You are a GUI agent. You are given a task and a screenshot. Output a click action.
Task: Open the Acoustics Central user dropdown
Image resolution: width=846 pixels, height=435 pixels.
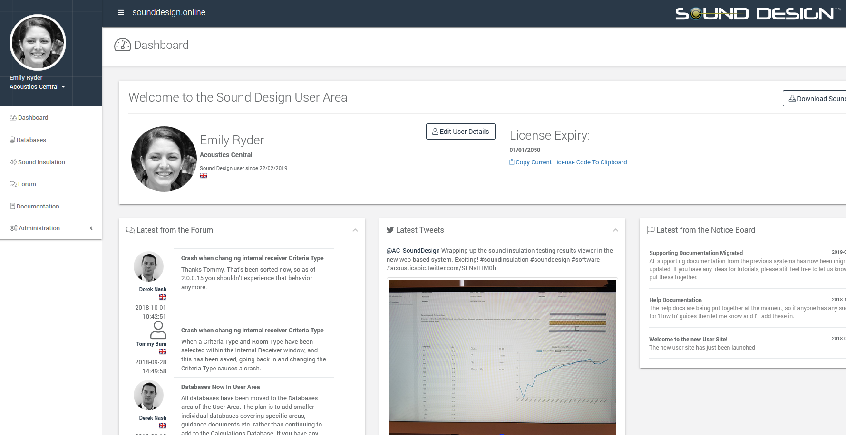click(37, 87)
